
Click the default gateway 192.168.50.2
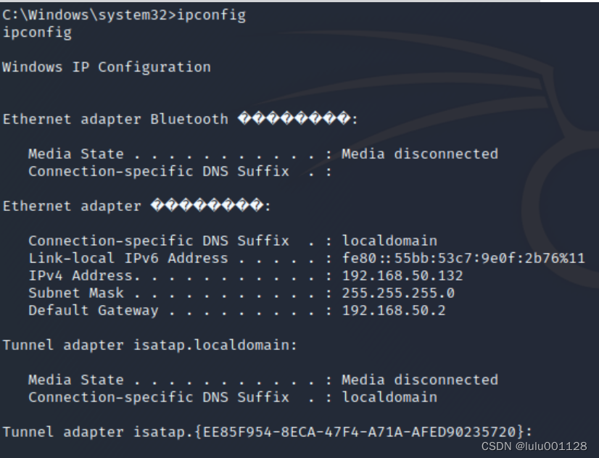394,311
